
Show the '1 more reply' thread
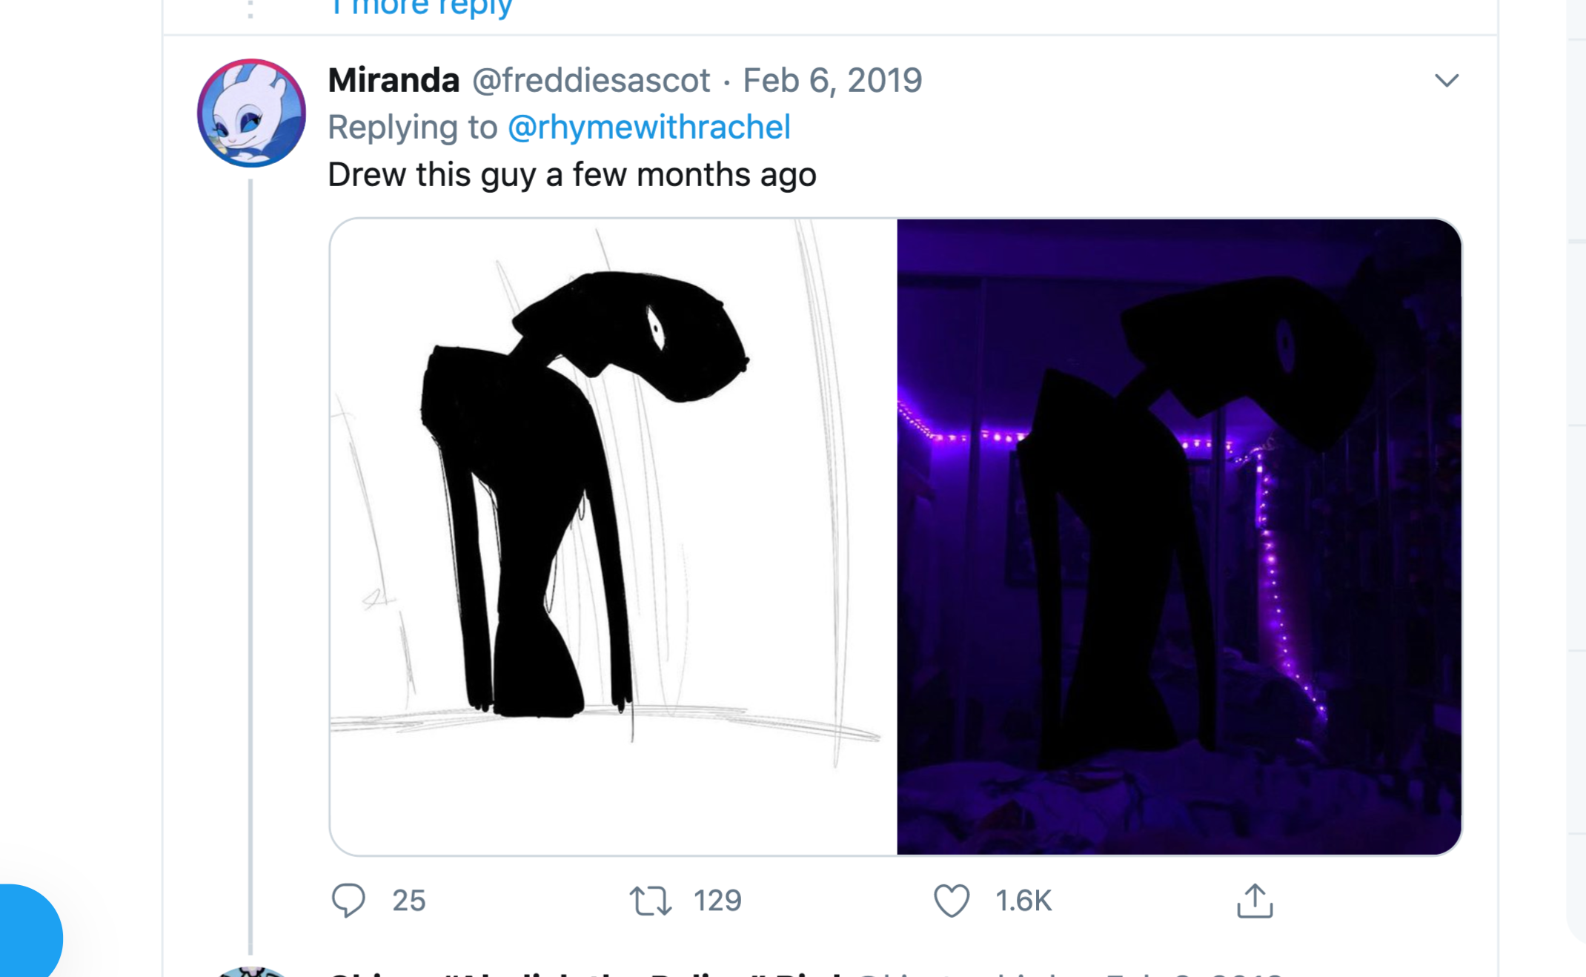point(421,9)
